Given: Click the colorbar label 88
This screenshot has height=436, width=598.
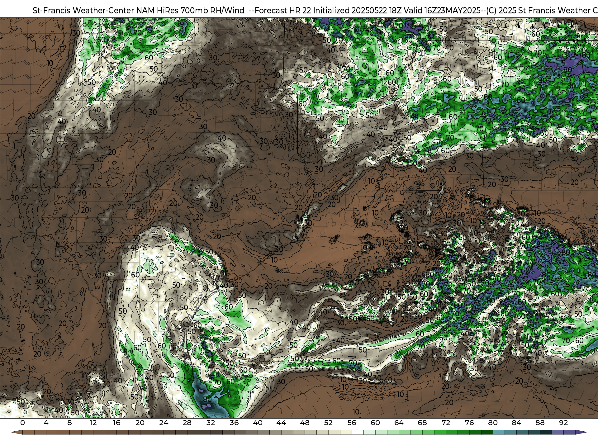Looking at the screenshot, I should pos(540,423).
